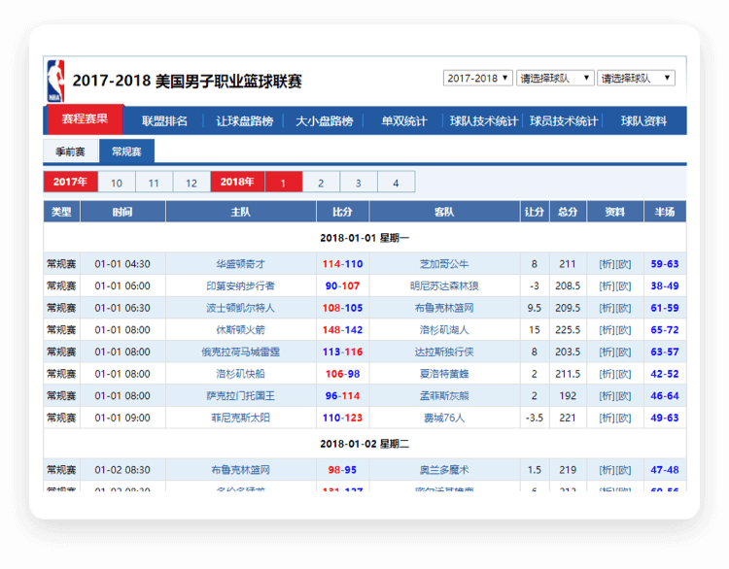729x569 pixels.
Task: Switch to the 球队资料 tab
Action: [x=643, y=121]
